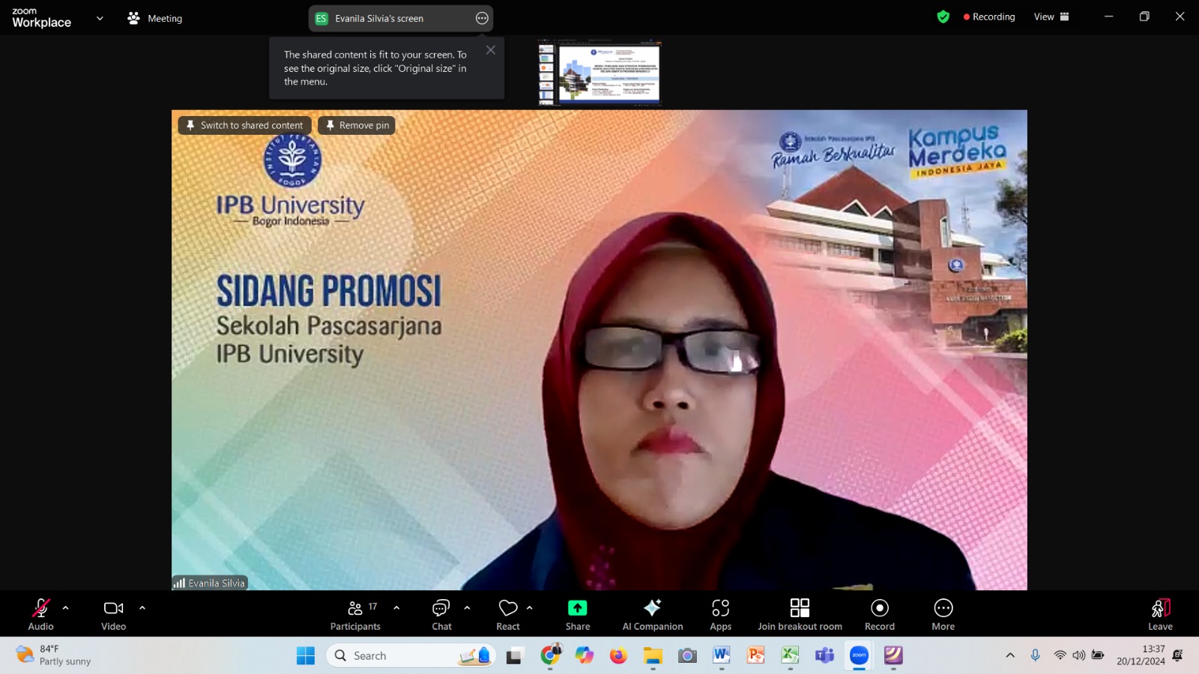The image size is (1199, 674).
Task: Open React emoji menu
Action: [508, 615]
